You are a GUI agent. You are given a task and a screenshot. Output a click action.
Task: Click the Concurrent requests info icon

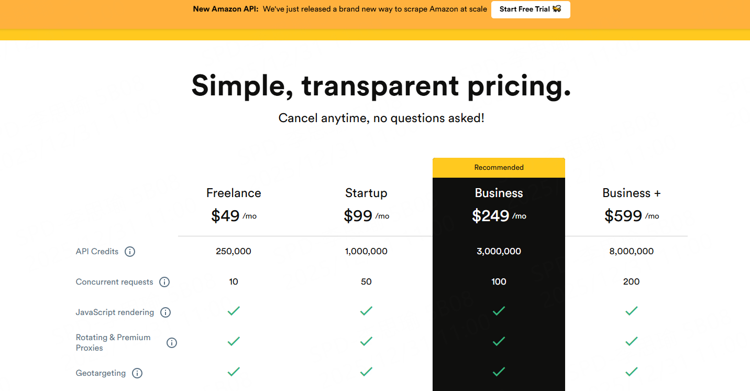click(x=164, y=282)
